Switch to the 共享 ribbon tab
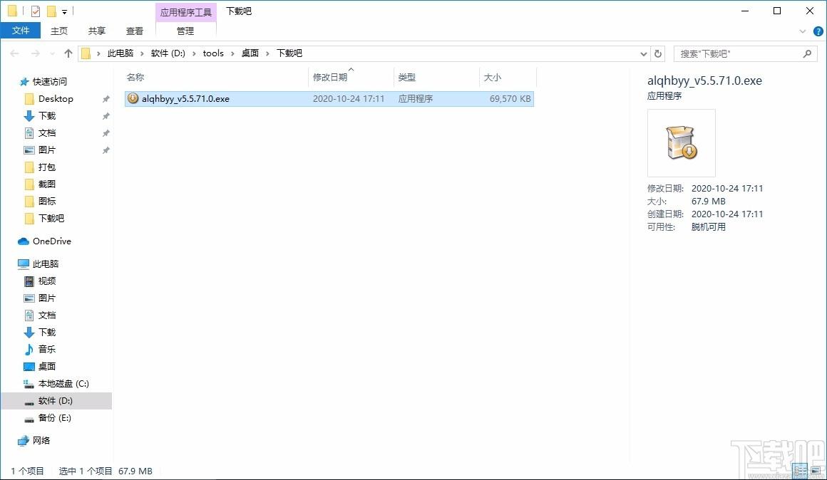The image size is (827, 480). (96, 31)
